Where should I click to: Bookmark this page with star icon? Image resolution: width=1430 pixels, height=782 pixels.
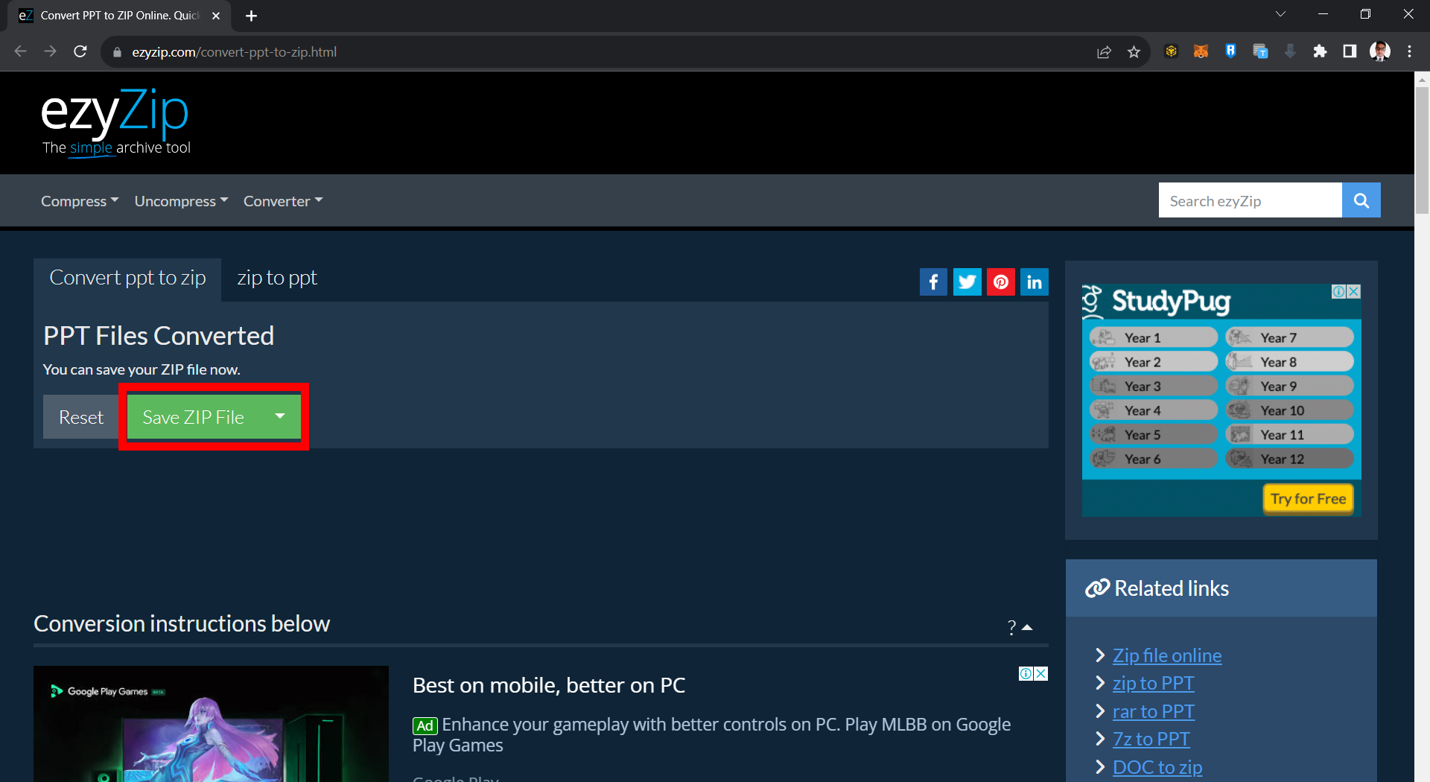tap(1134, 52)
